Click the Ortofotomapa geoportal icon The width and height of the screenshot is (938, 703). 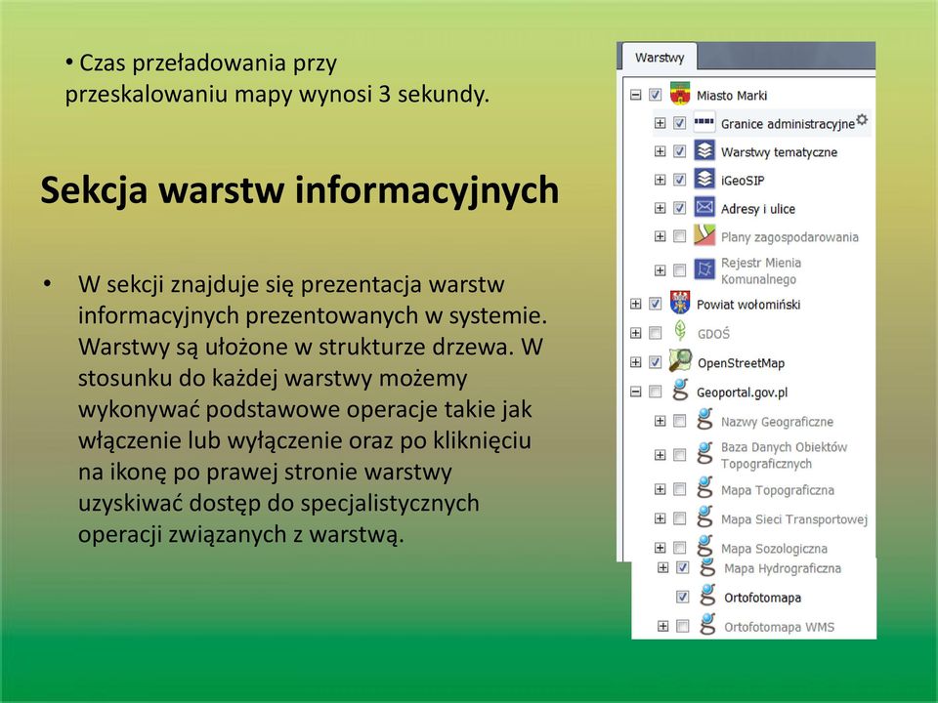pos(708,596)
